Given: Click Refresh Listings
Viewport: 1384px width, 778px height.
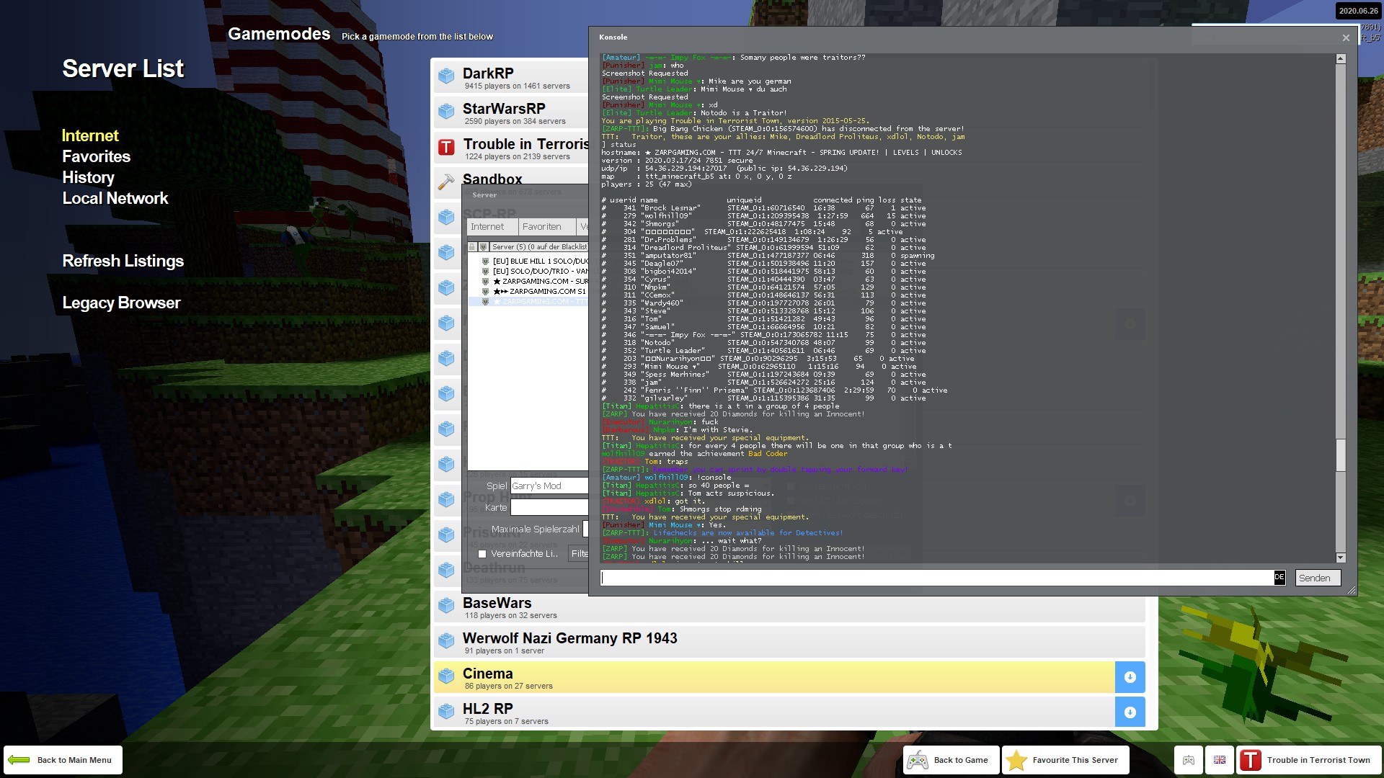Looking at the screenshot, I should coord(123,261).
